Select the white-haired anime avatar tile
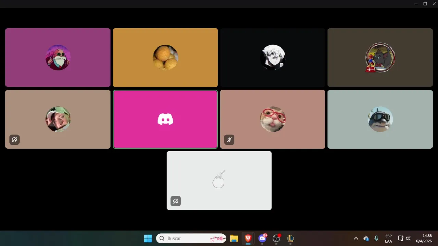438x246 pixels. (x=273, y=57)
